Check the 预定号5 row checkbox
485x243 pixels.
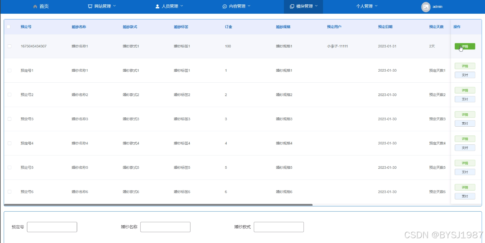coord(10,167)
